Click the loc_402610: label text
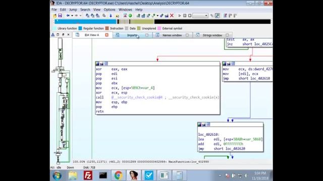 click(208, 135)
